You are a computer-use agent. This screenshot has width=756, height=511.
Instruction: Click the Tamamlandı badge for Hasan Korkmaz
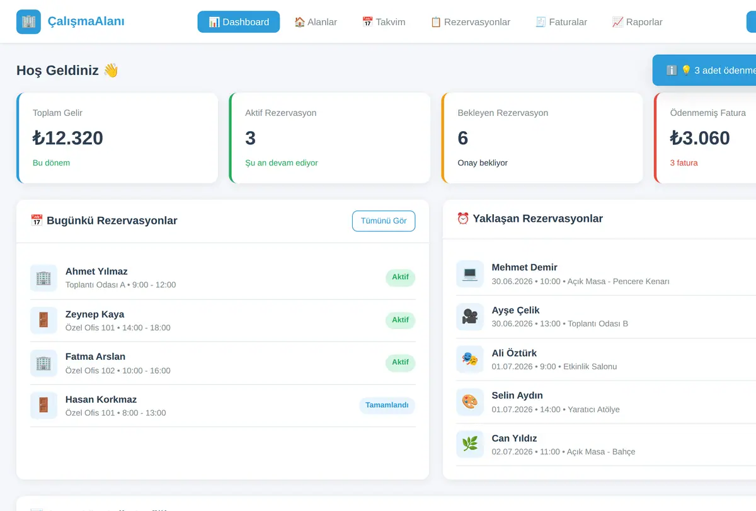(x=387, y=405)
